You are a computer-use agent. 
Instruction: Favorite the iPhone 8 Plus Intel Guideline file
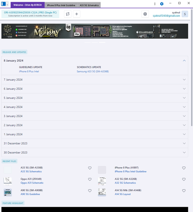[x=184, y=168]
